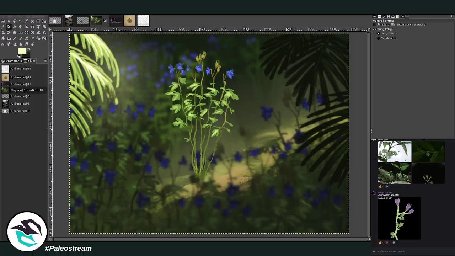This screenshot has width=455, height=256.
Task: Choose the 'Verkleinern' radio option
Action: coord(379,38)
